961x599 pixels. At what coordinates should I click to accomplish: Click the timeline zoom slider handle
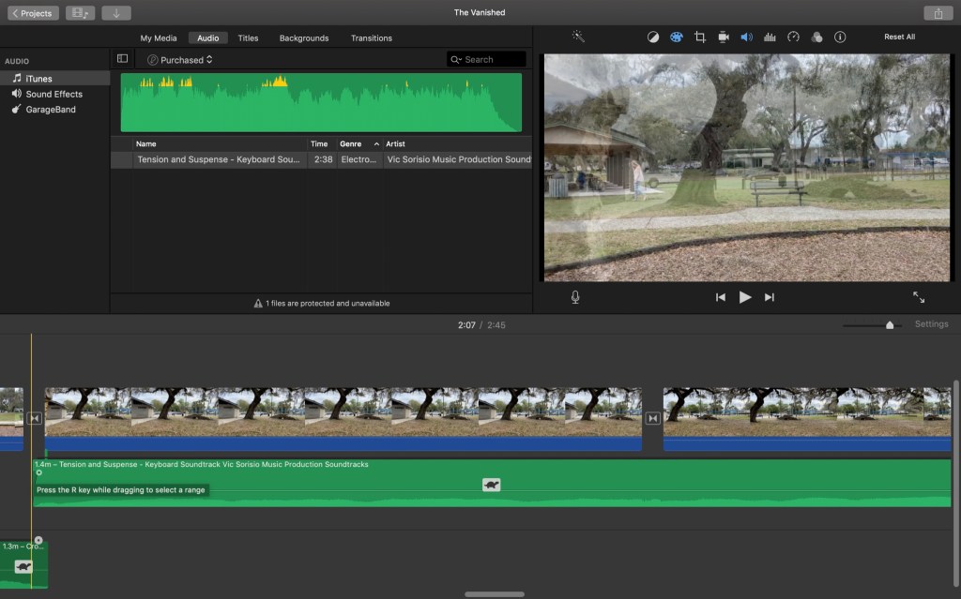pyautogui.click(x=890, y=325)
